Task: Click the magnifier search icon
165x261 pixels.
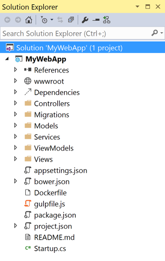Action: pyautogui.click(x=155, y=33)
